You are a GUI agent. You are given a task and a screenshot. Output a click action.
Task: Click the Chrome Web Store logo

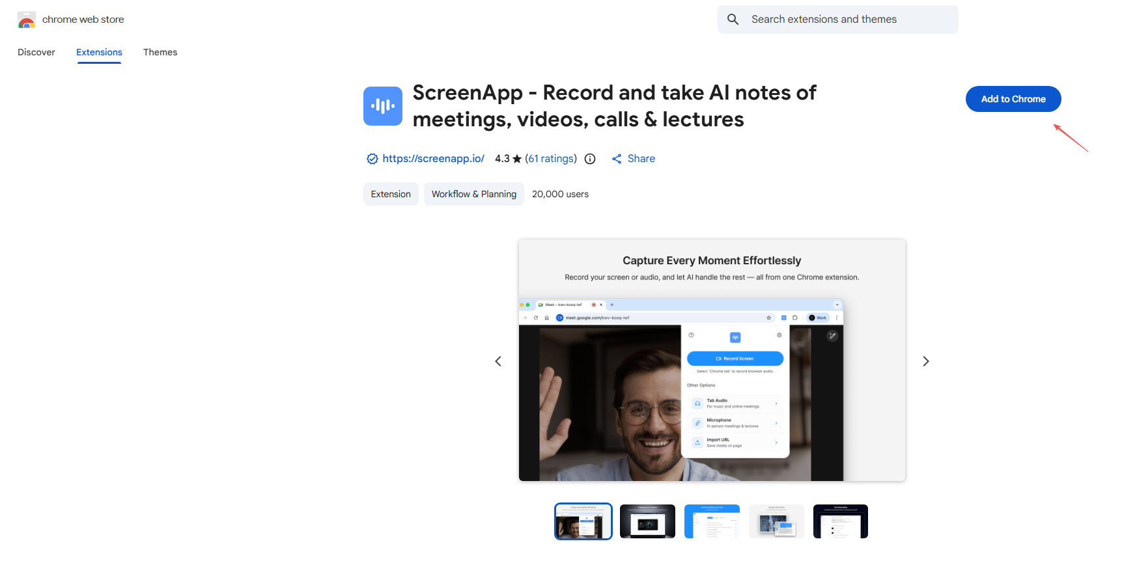tap(27, 20)
